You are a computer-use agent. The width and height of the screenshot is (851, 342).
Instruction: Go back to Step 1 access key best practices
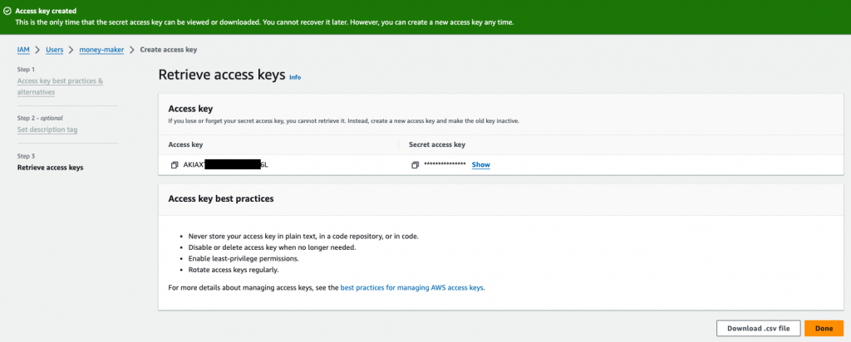60,86
